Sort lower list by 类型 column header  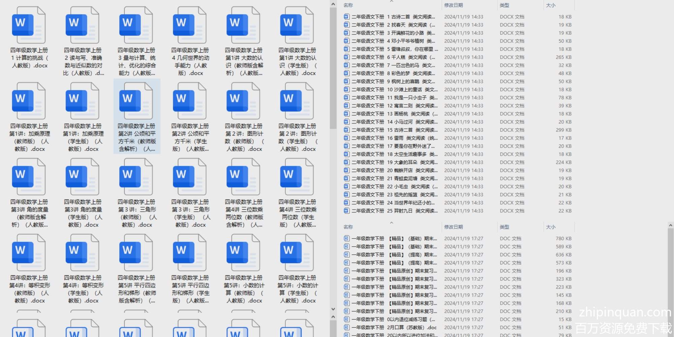pyautogui.click(x=504, y=227)
